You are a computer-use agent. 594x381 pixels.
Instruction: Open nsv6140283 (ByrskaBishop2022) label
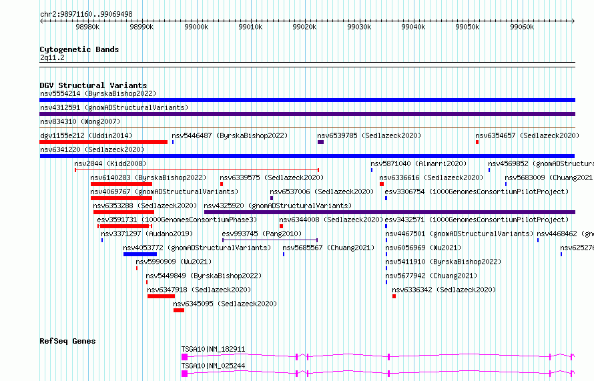tap(148, 177)
